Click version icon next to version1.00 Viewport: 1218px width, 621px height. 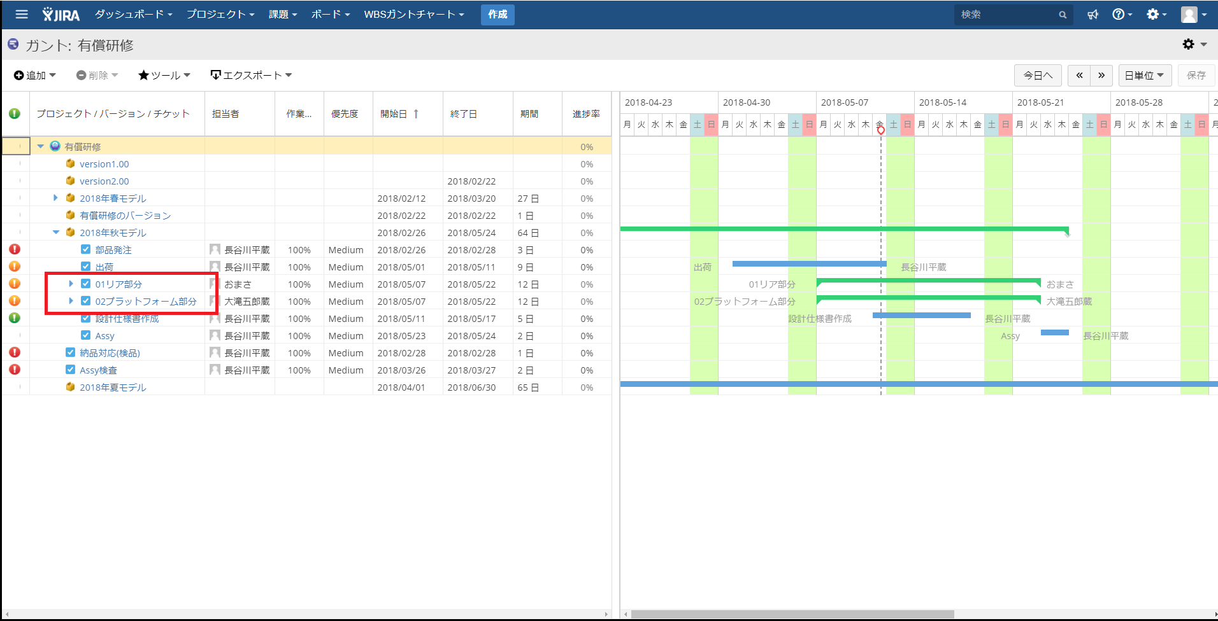[x=71, y=164]
